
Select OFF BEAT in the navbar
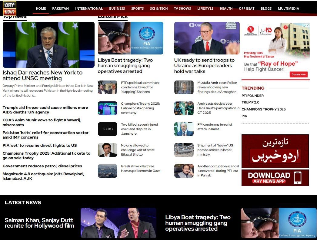click(247, 8)
